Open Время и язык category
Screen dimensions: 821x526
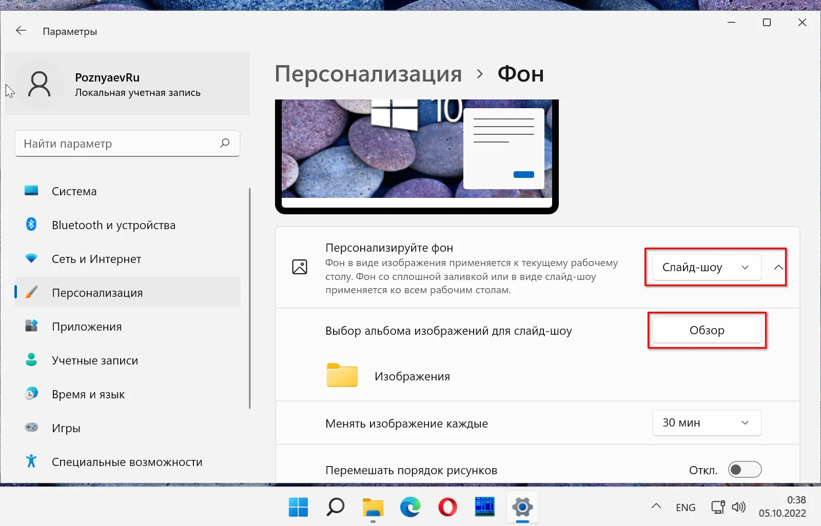[127, 394]
